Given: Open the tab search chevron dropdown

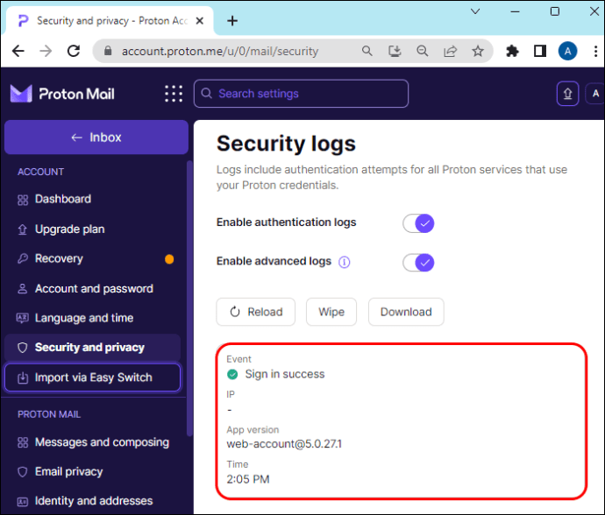Looking at the screenshot, I should coord(475,11).
